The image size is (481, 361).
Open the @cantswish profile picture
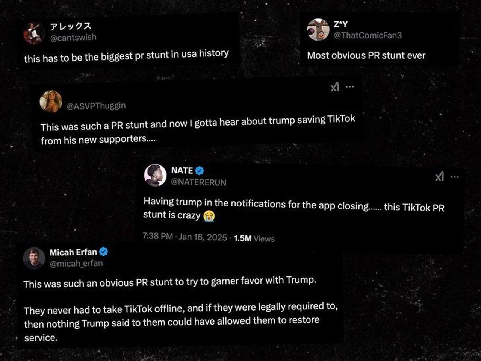click(34, 33)
